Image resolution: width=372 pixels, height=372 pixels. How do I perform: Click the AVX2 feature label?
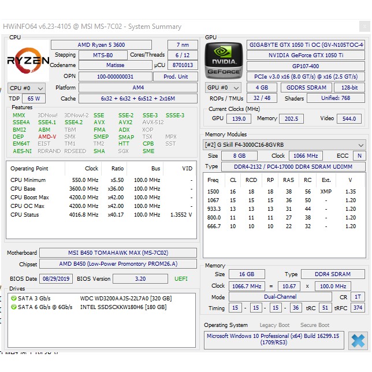[x=125, y=122]
